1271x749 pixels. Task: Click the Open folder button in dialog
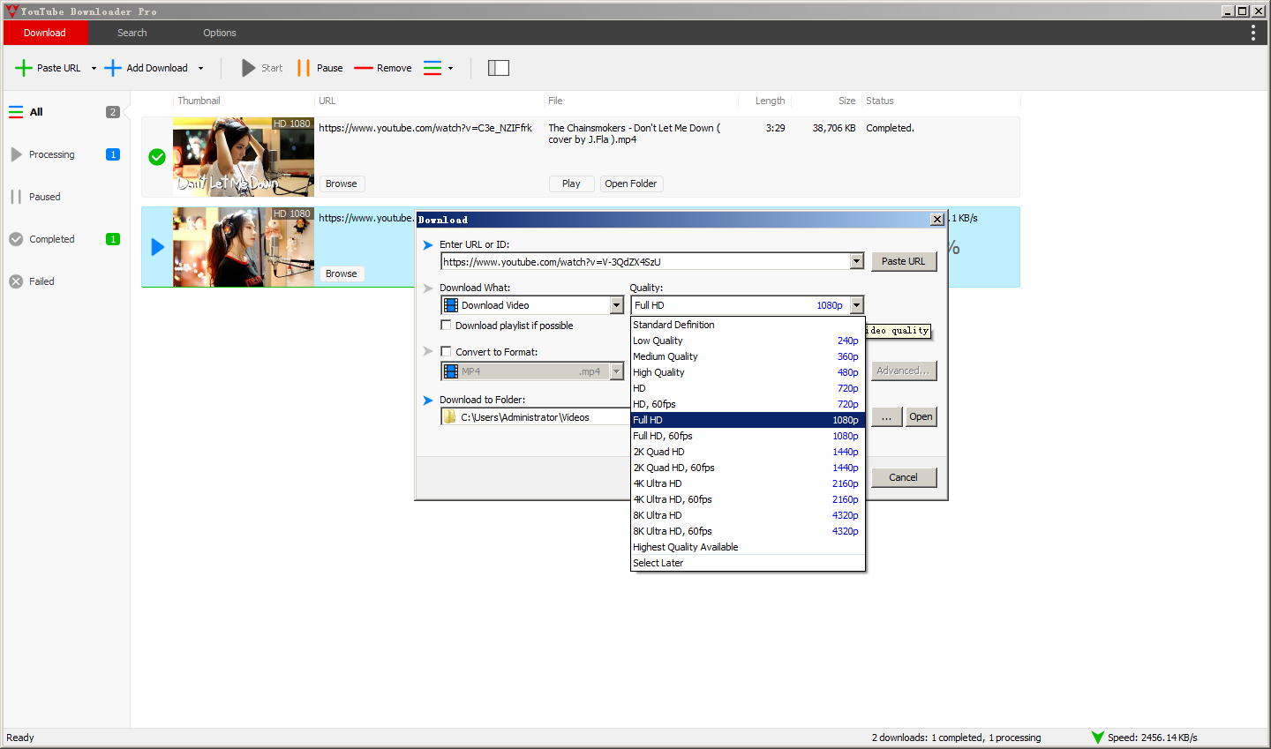[921, 417]
